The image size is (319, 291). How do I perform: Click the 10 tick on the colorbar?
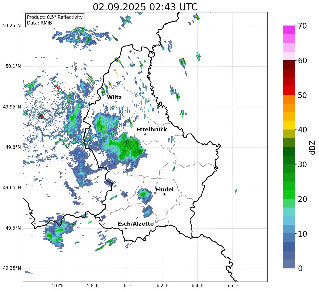click(x=302, y=234)
